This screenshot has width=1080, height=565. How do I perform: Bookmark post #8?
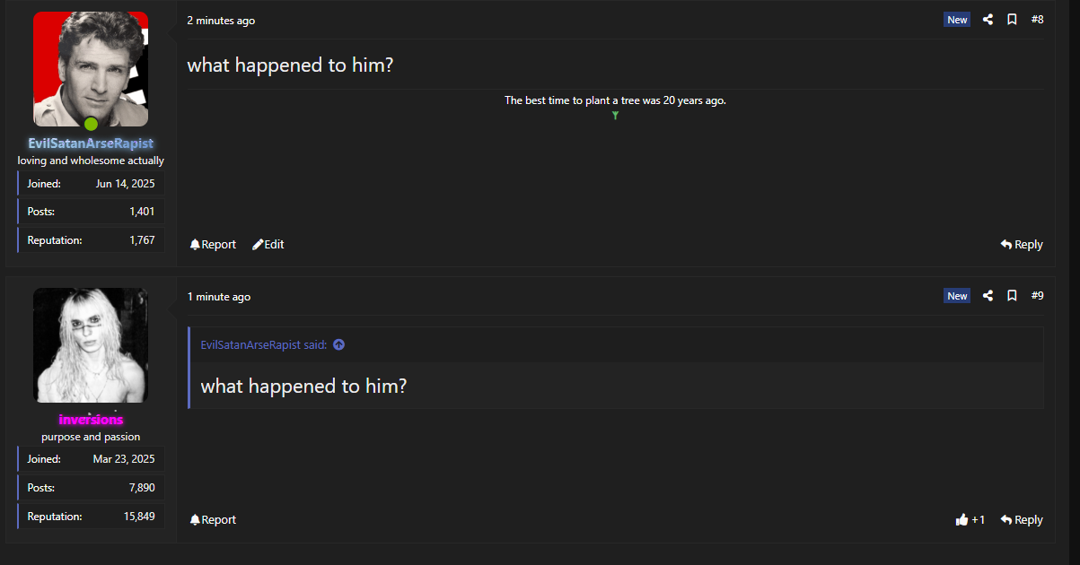click(x=1012, y=20)
